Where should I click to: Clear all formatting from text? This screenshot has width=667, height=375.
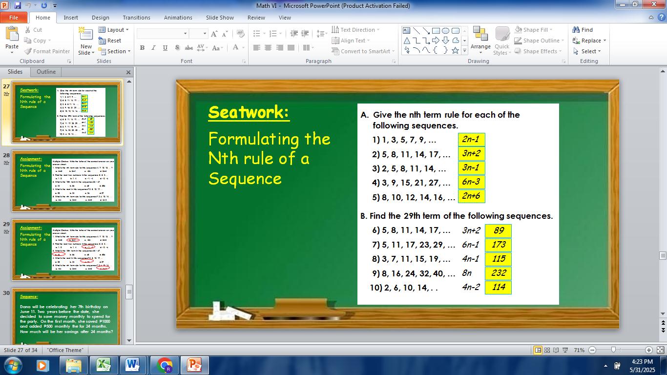[x=240, y=34]
